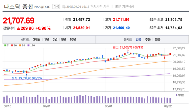Click the green 5-day moving average swatch
The width and height of the screenshot is (189, 112).
[5, 46]
